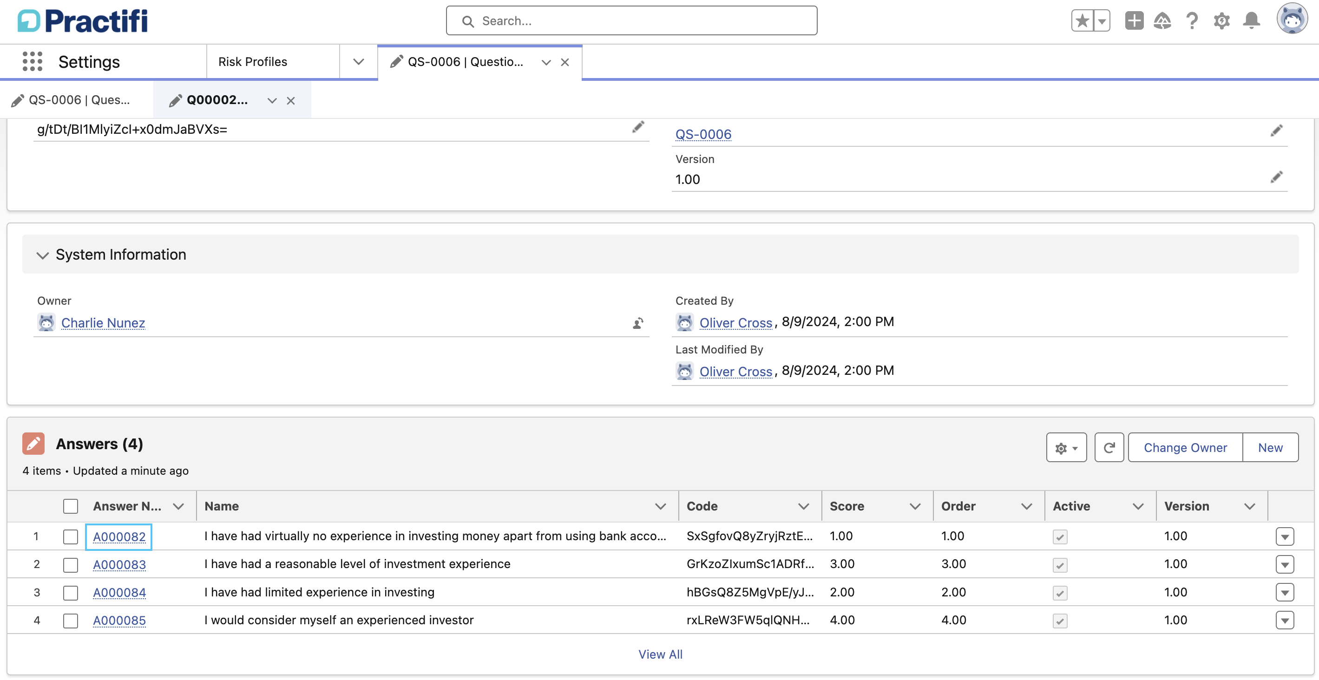This screenshot has height=680, width=1319.
Task: Open the Risk Profiles navigation tab
Action: pos(273,61)
